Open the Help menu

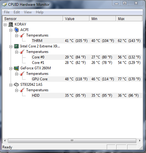point(40,12)
